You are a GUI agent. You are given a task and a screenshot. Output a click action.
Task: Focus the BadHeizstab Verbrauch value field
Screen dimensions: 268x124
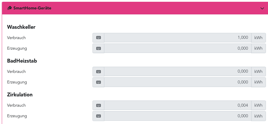click(x=178, y=71)
